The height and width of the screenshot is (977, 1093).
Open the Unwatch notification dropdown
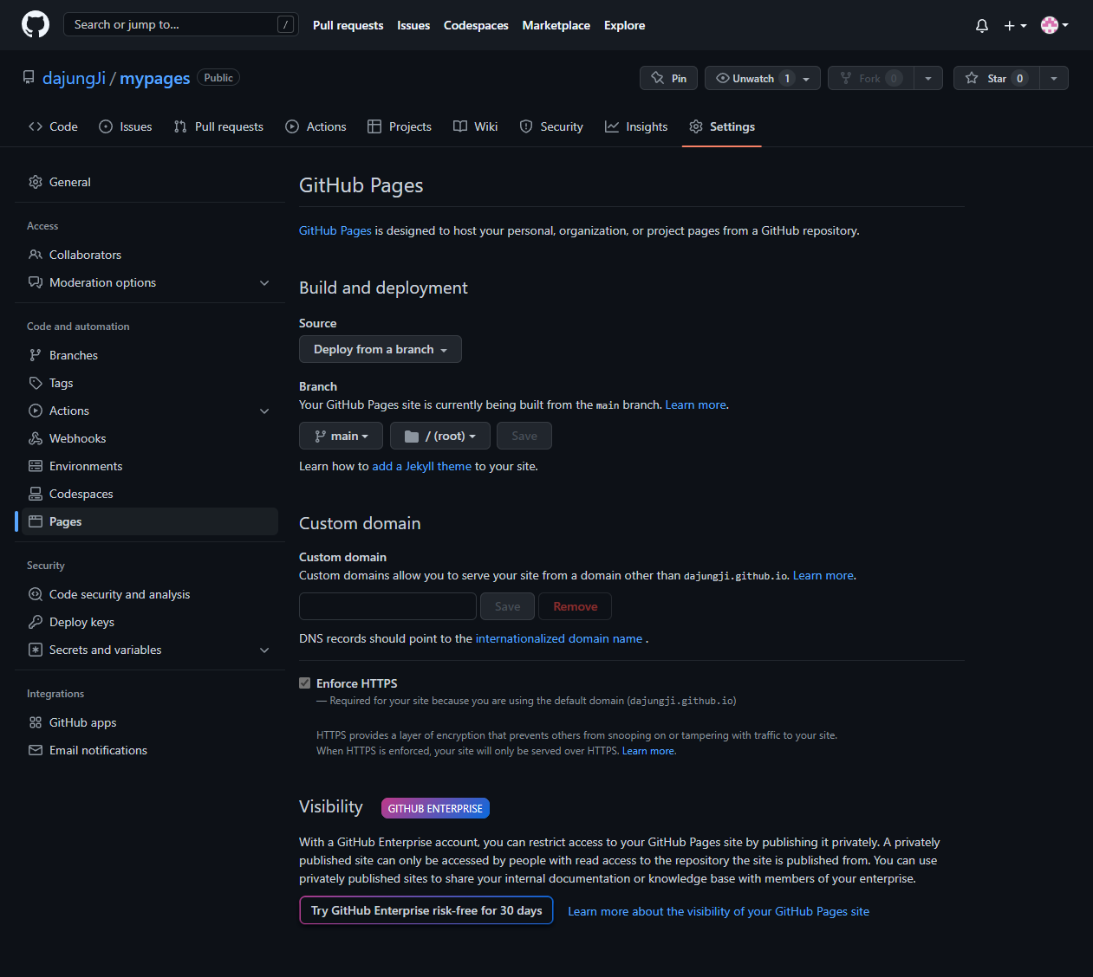click(762, 78)
